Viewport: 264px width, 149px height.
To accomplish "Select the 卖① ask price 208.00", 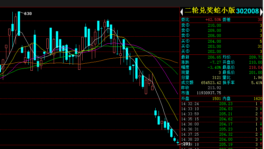I will coord(214,36).
